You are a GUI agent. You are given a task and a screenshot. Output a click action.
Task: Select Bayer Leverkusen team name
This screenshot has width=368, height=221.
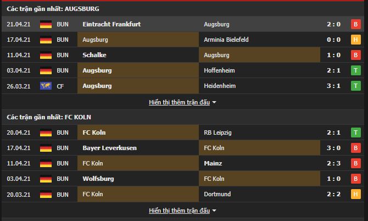click(109, 148)
